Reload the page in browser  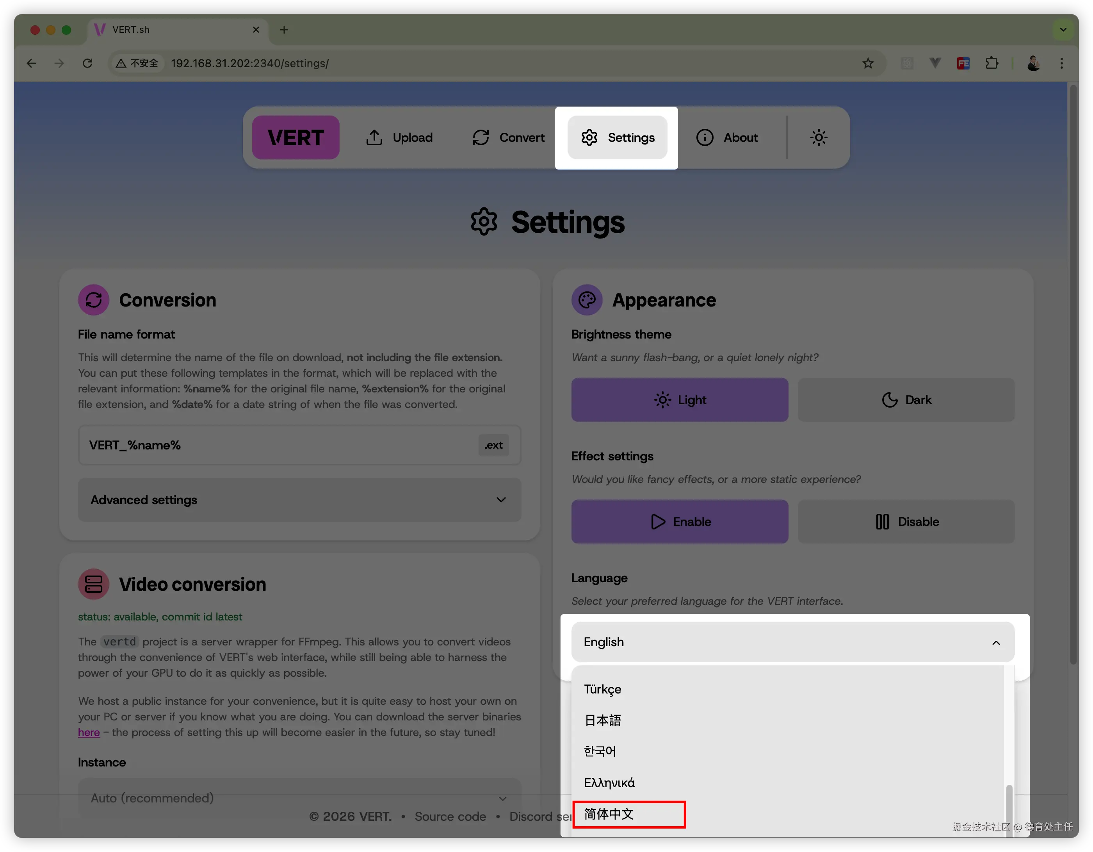coord(87,64)
